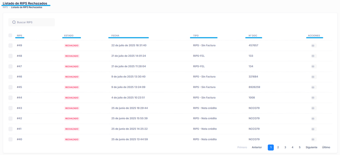Click the eye icon for RIPS #40
Viewport: 340px width, 155px height.
tap(313, 140)
